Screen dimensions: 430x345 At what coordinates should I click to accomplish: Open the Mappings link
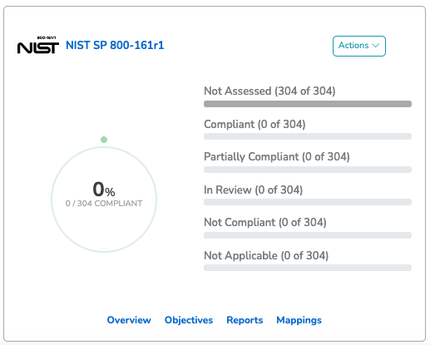pyautogui.click(x=299, y=320)
